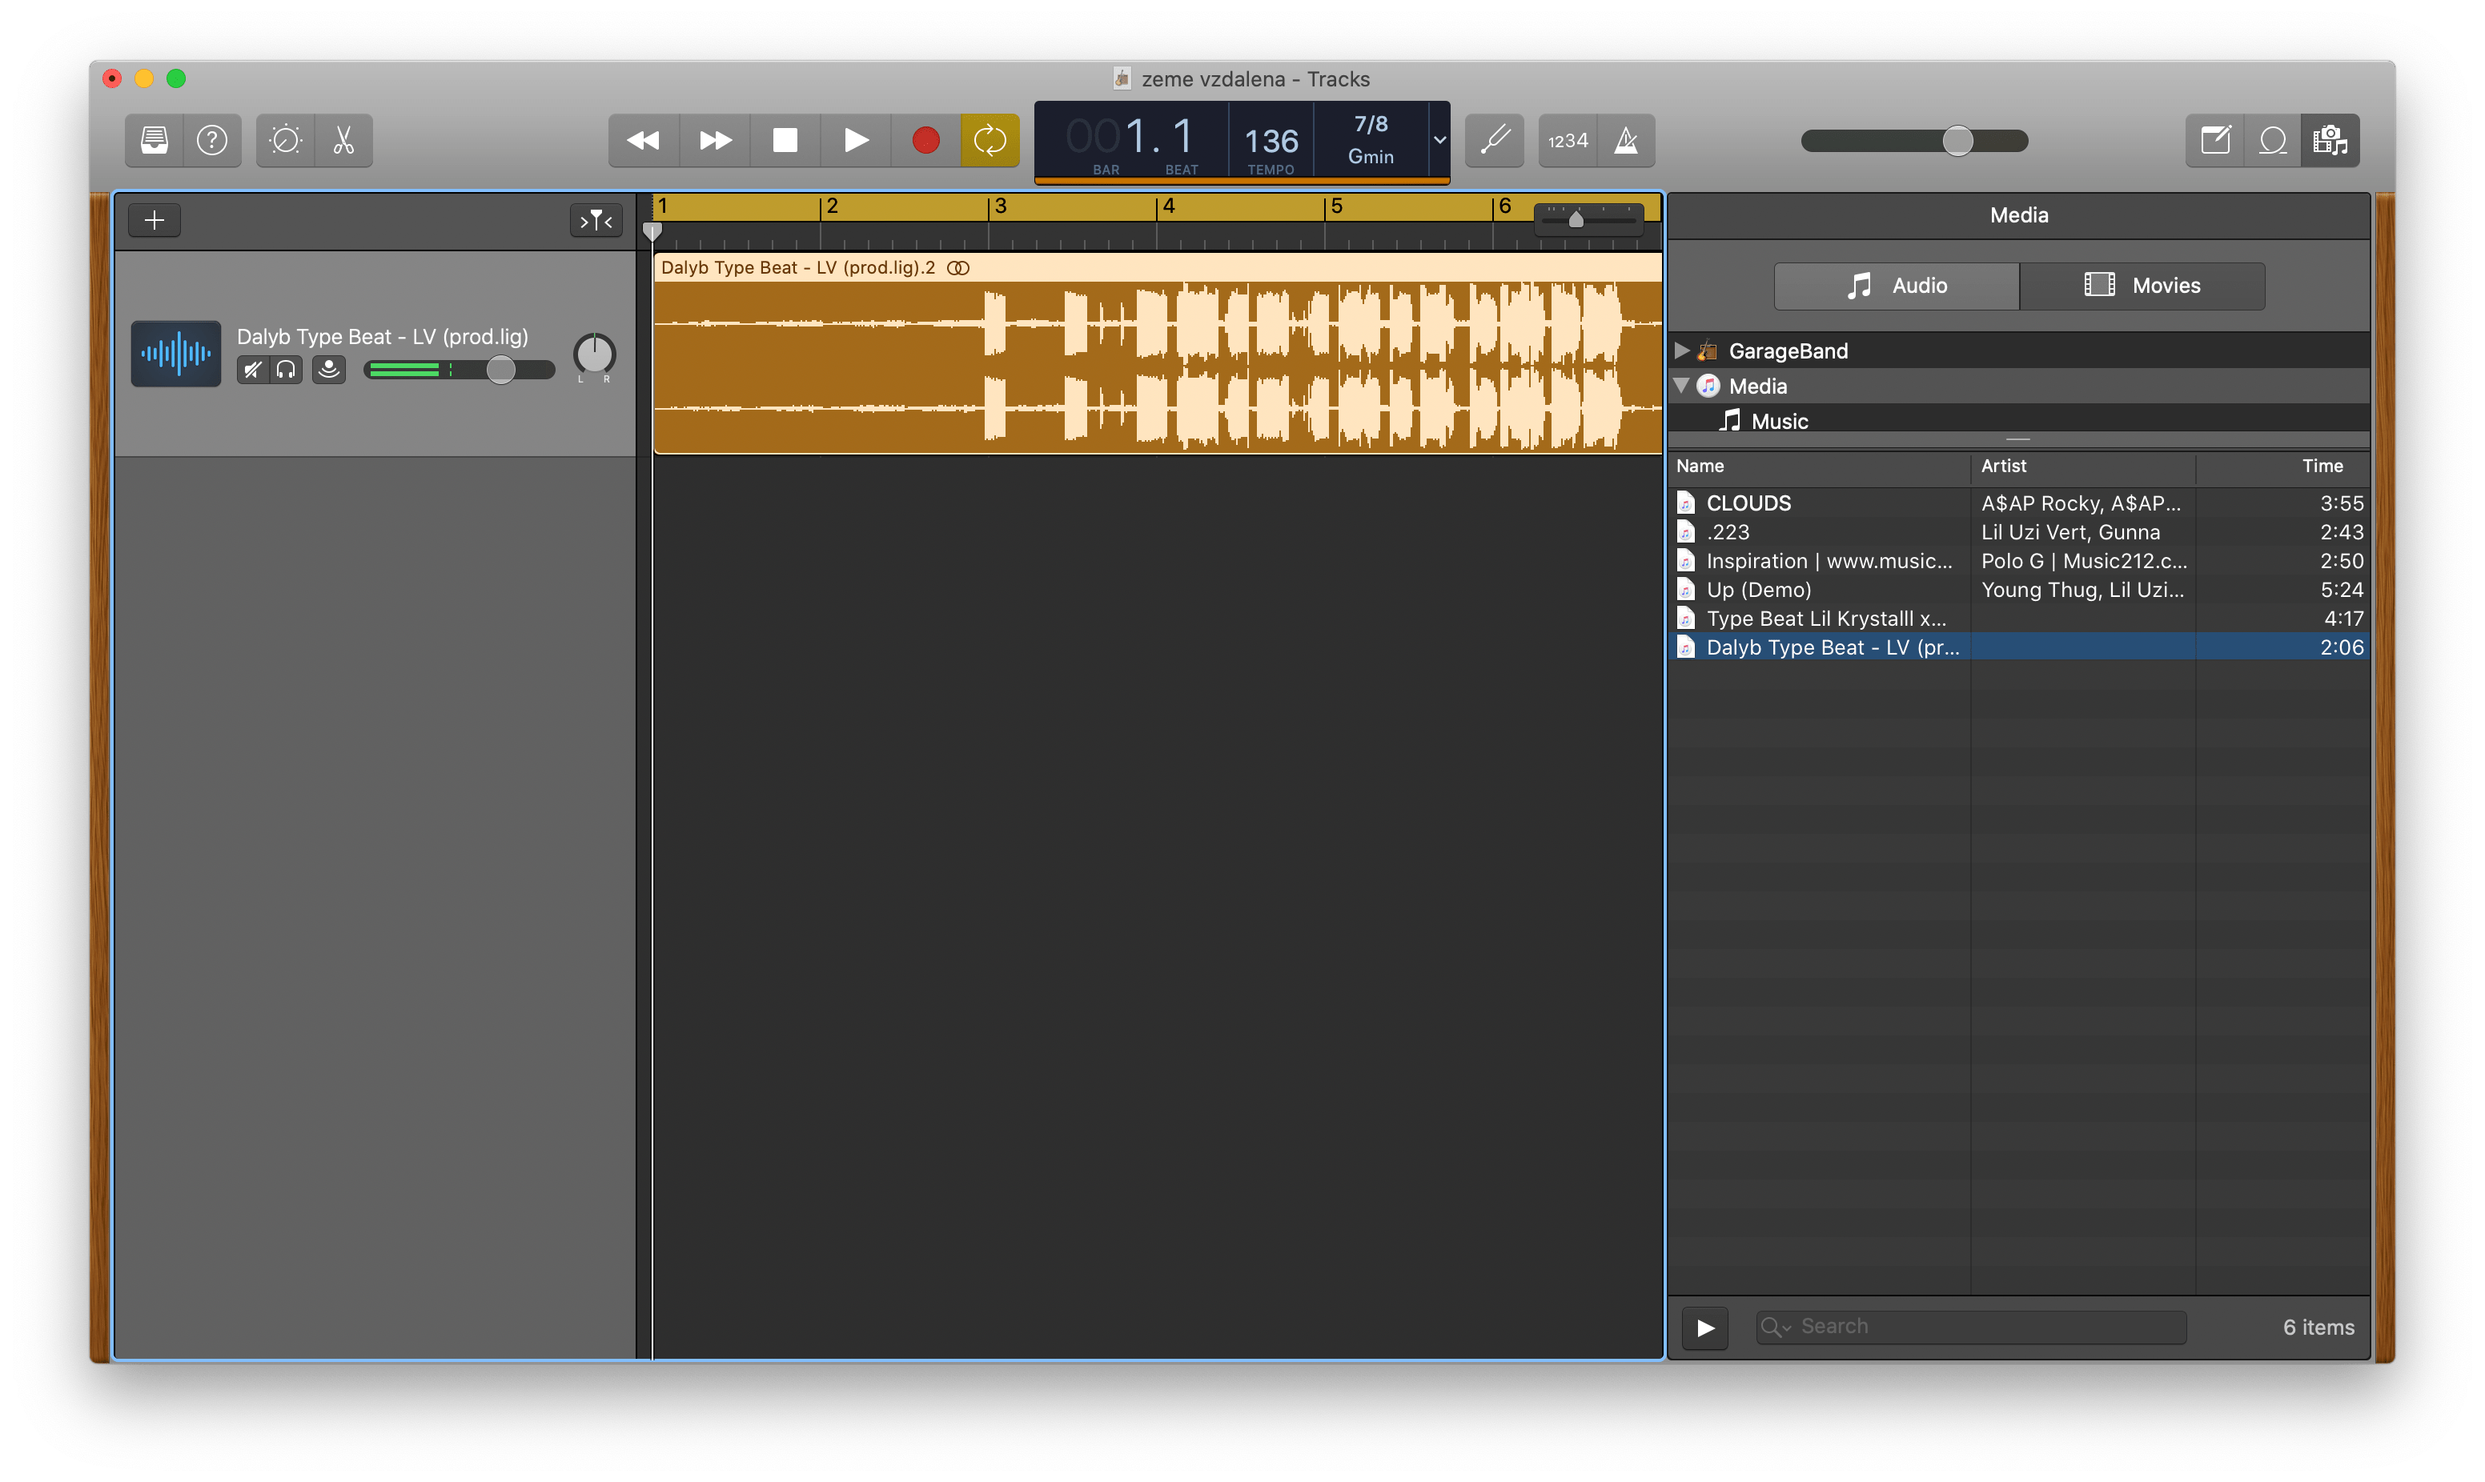Open Quick Help
This screenshot has height=1482, width=2485.
[x=211, y=140]
